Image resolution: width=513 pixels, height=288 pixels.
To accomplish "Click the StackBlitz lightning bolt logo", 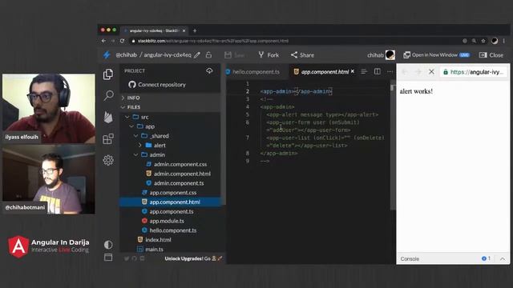I will click(x=107, y=55).
